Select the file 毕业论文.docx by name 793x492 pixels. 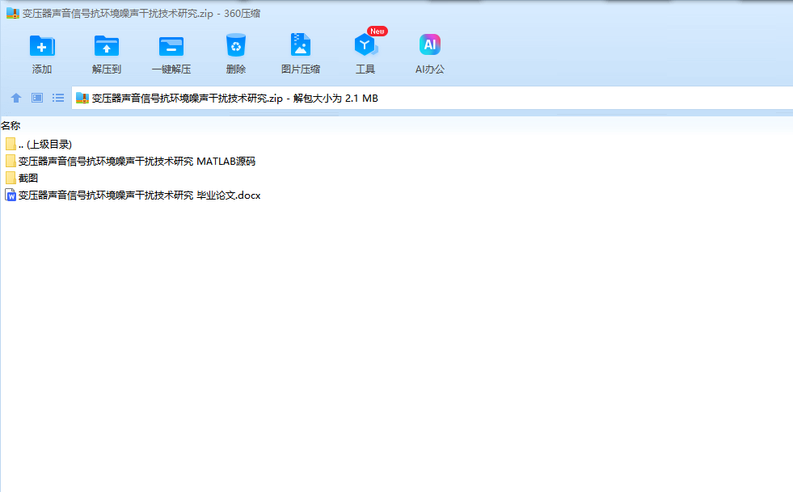pyautogui.click(x=140, y=196)
